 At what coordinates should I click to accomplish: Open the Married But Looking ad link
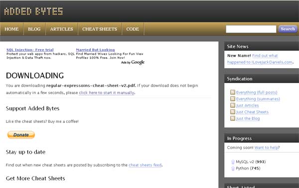tap(95, 50)
